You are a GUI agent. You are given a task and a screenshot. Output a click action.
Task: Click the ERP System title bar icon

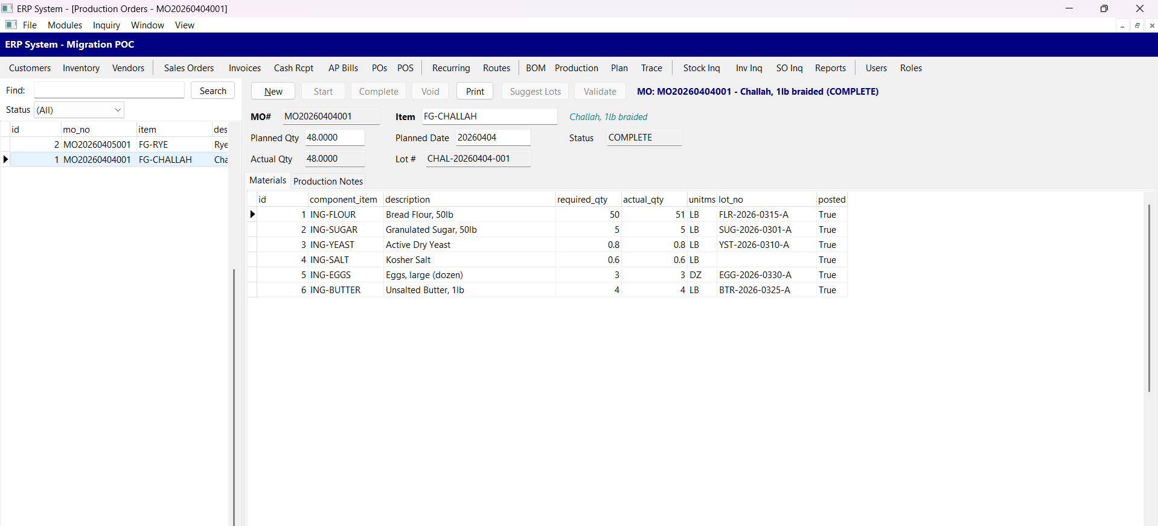point(7,8)
